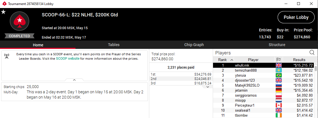Click the Canada flag beside Percepteur1

(279, 106)
